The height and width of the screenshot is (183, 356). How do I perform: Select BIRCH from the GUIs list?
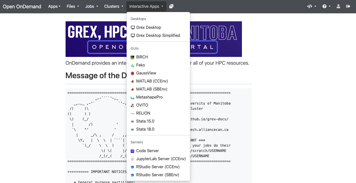coord(158,57)
